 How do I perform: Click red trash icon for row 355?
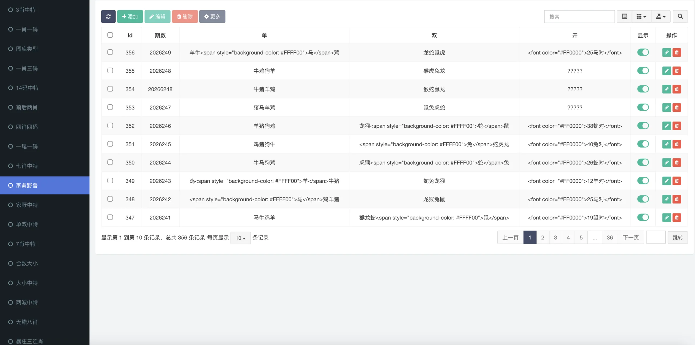click(x=677, y=71)
